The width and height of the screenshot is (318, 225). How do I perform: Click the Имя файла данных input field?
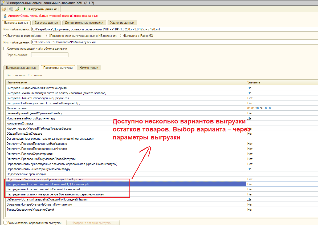click(x=175, y=42)
